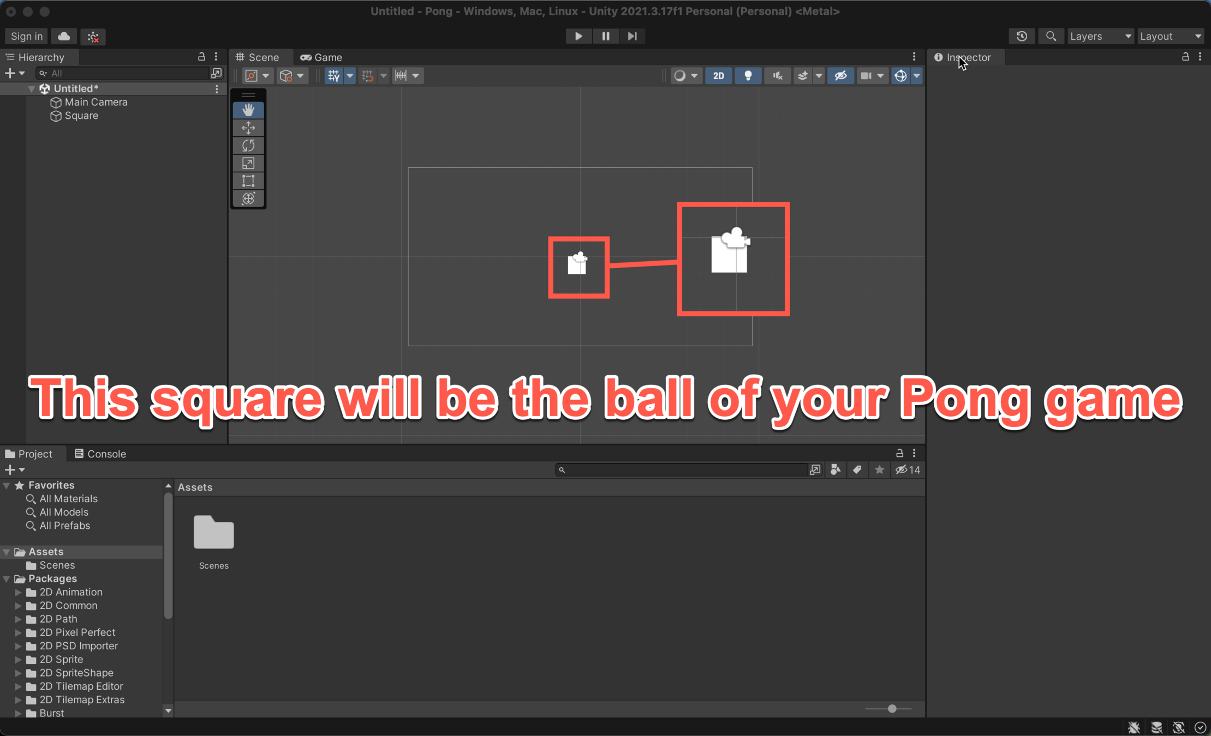Screen dimensions: 1211x736
Task: Expand the 2D Animation package folder
Action: tap(18, 592)
